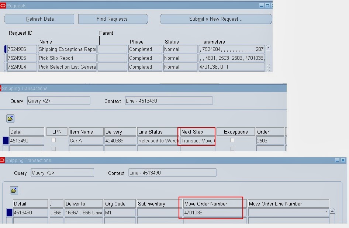Click the Item Name column header
Image resolution: width=349 pixels, height=228 pixels.
point(86,132)
